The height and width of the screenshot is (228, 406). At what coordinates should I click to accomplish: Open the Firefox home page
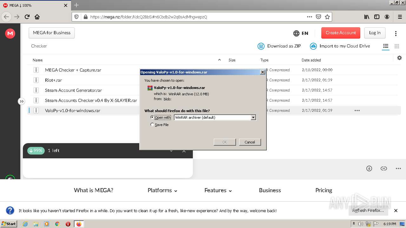37,17
